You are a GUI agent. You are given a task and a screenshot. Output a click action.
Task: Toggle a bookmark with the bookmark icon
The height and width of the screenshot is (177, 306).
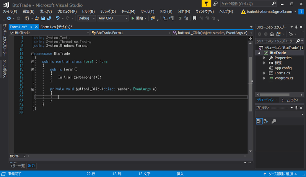pos(194,18)
